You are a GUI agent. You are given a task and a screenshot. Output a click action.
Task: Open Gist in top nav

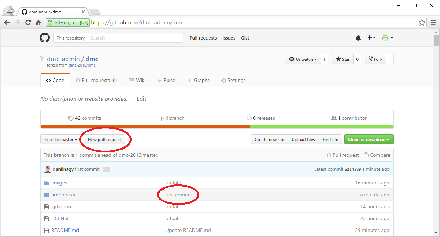click(245, 38)
